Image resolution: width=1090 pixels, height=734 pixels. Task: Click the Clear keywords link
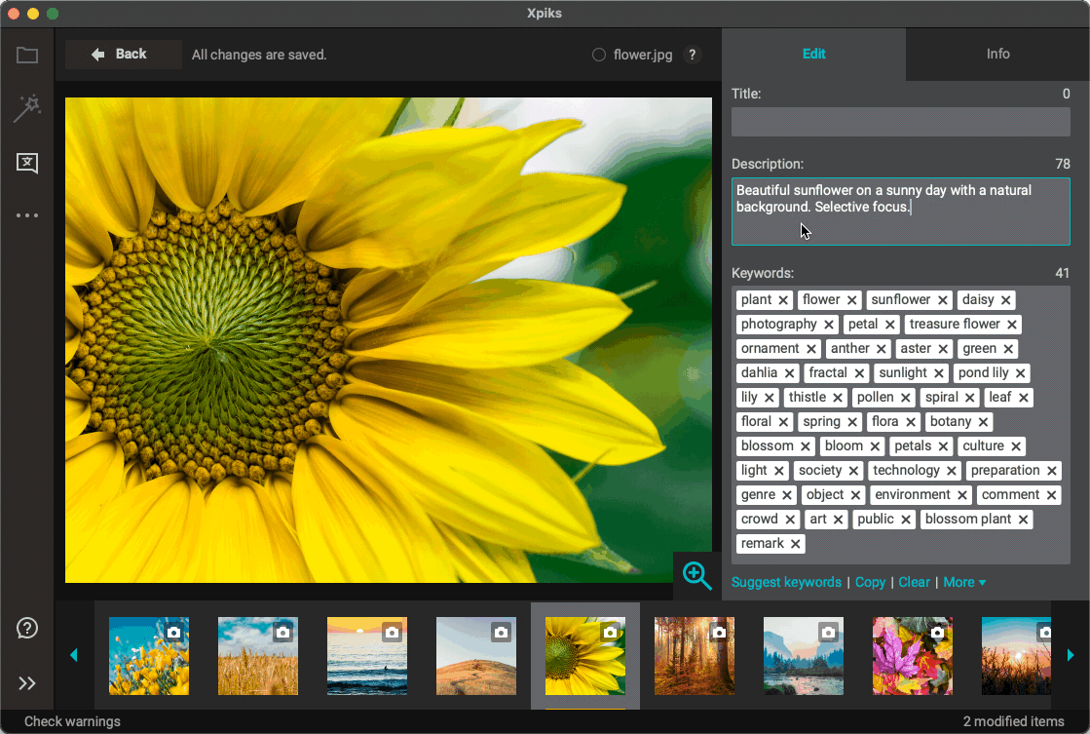tap(914, 582)
